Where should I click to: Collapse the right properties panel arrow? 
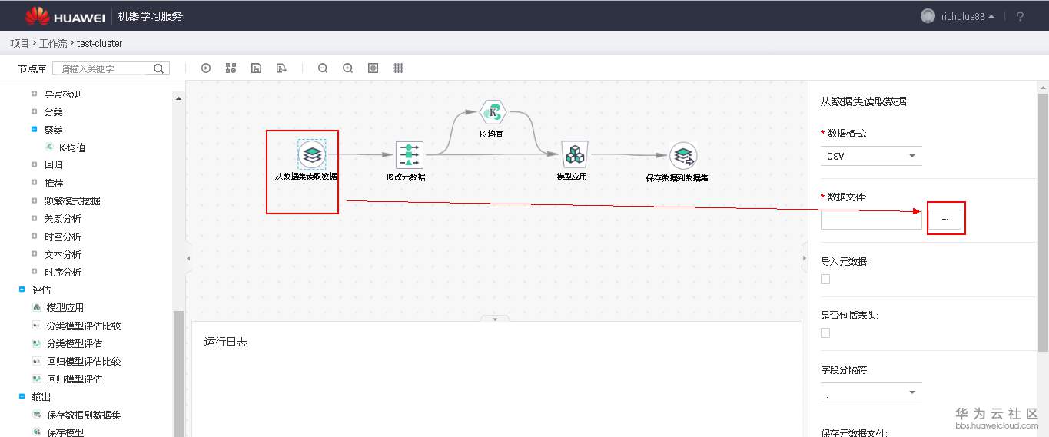coord(805,259)
